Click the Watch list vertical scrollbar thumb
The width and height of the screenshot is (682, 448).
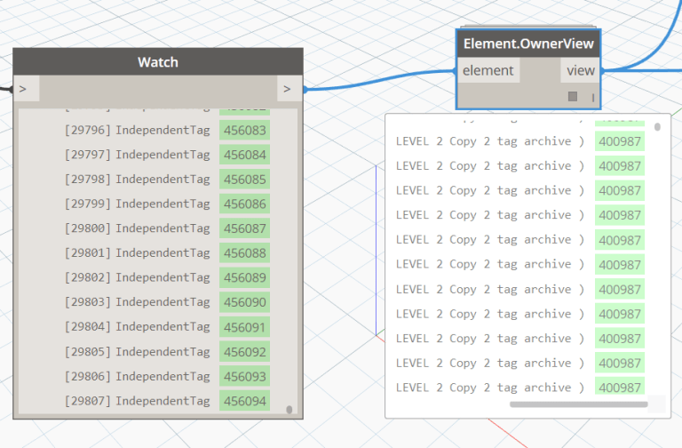pyautogui.click(x=289, y=409)
